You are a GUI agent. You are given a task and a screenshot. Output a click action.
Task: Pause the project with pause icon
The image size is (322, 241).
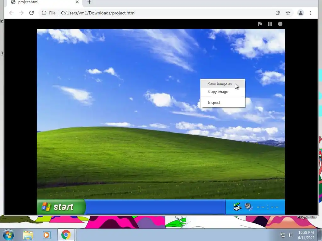pyautogui.click(x=270, y=24)
